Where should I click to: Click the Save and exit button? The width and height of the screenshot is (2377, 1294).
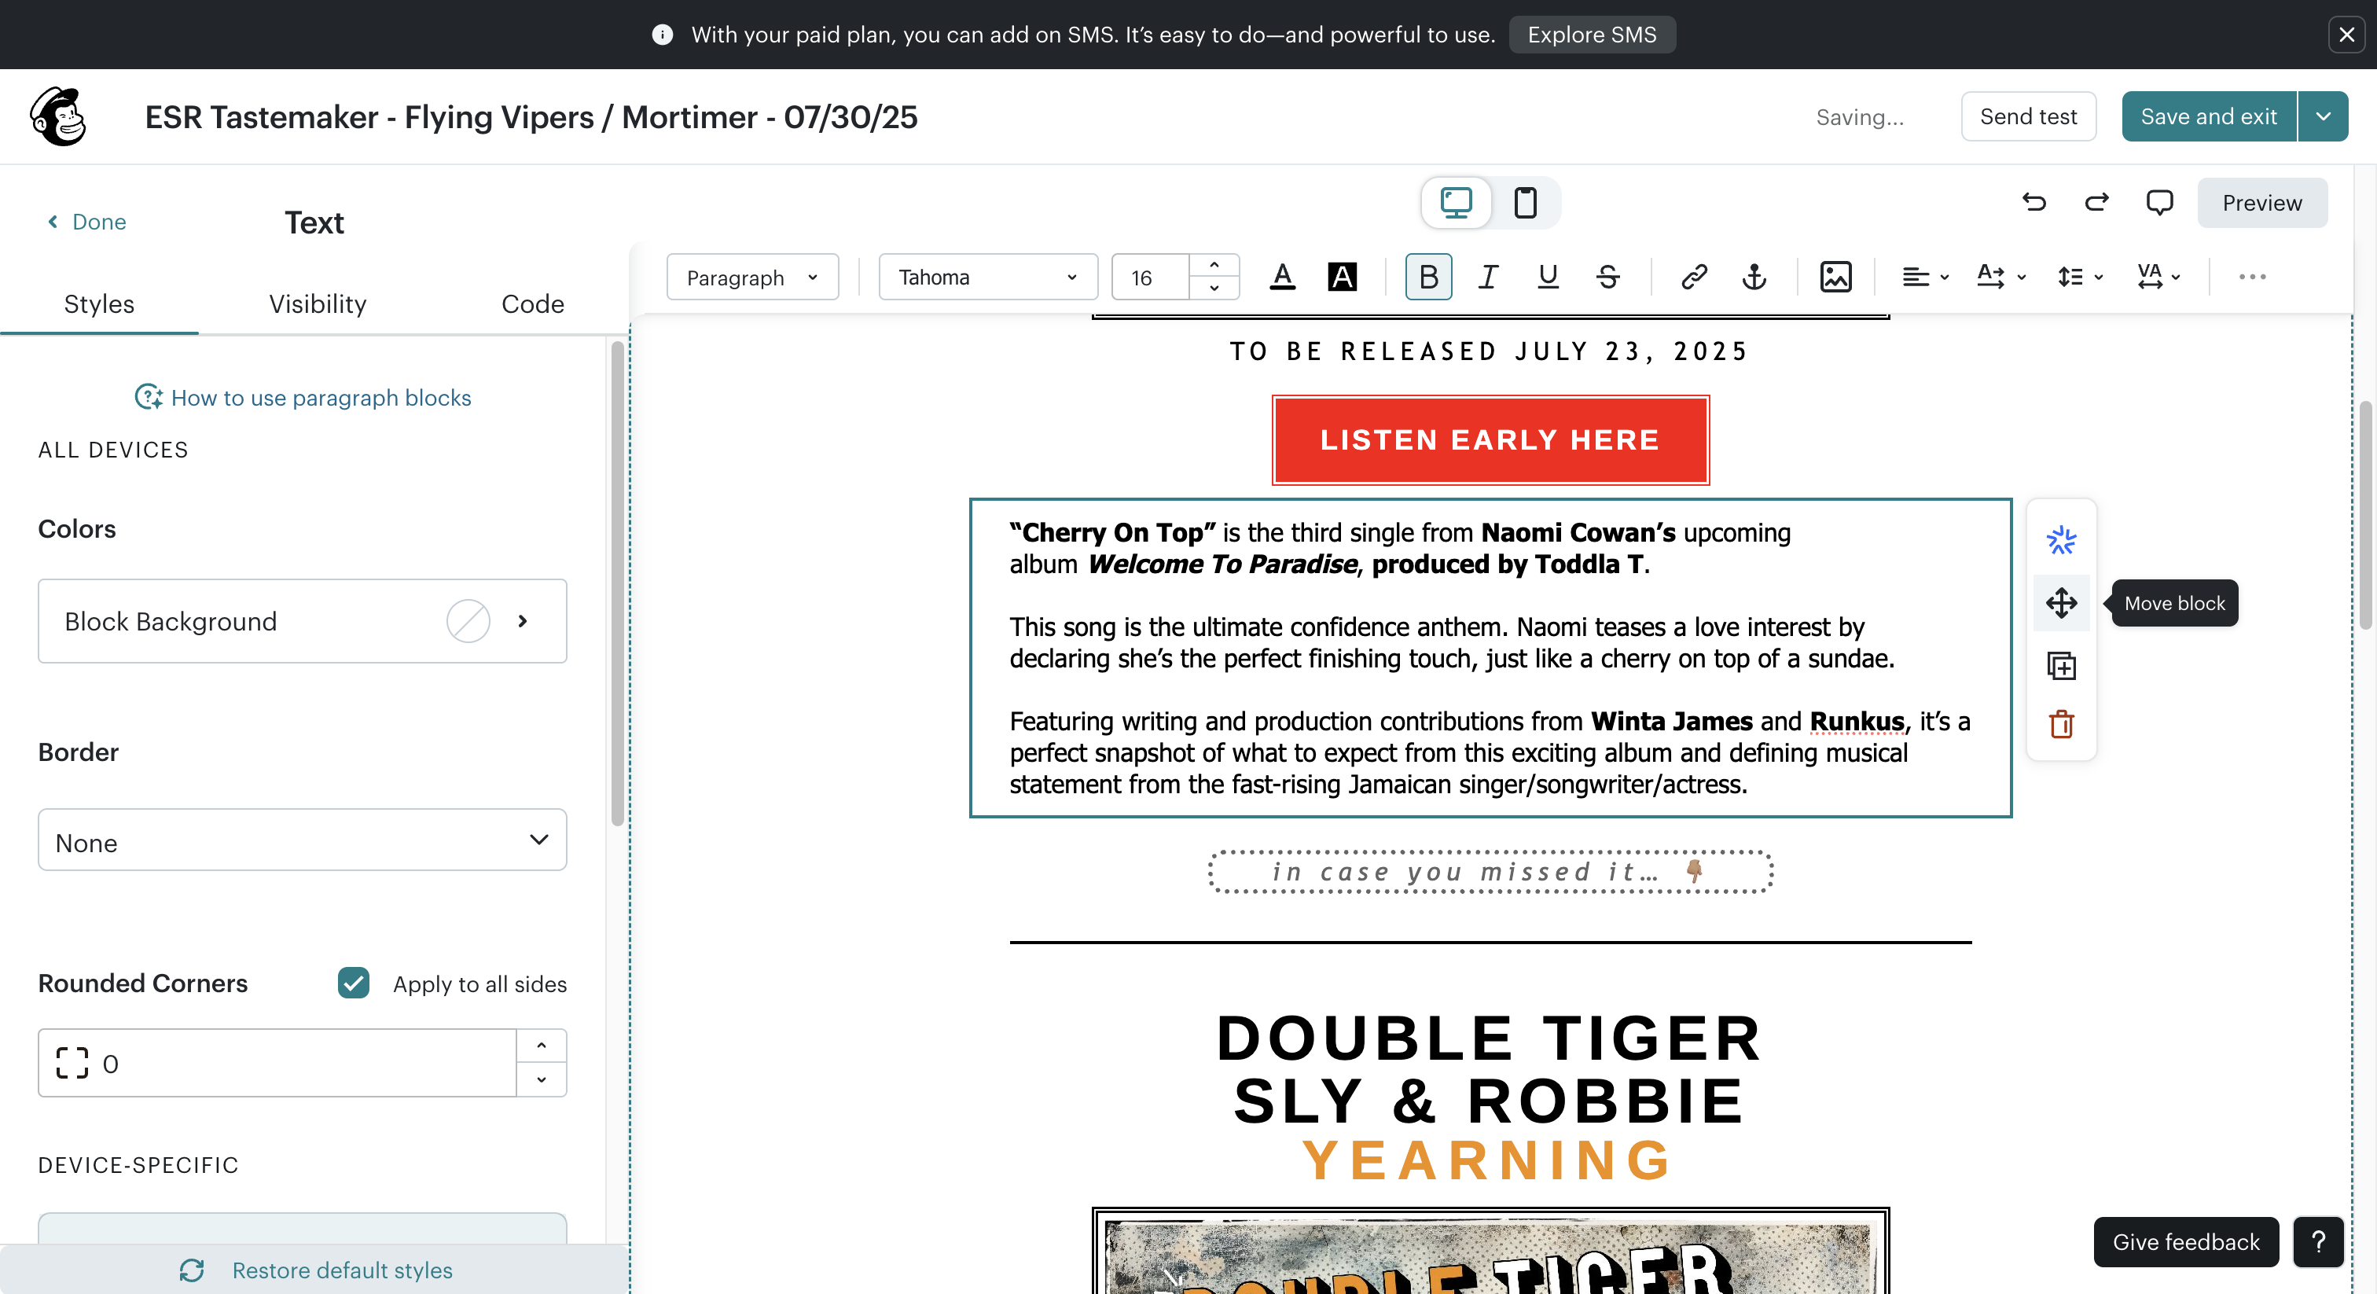click(2209, 116)
